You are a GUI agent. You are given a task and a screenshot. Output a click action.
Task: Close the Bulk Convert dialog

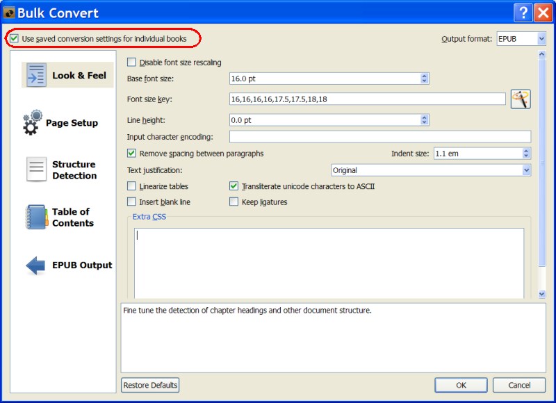pos(543,13)
